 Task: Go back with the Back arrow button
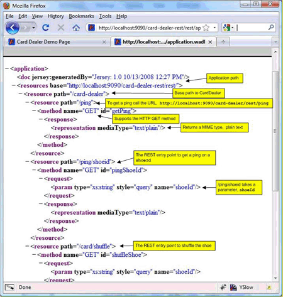point(13,28)
